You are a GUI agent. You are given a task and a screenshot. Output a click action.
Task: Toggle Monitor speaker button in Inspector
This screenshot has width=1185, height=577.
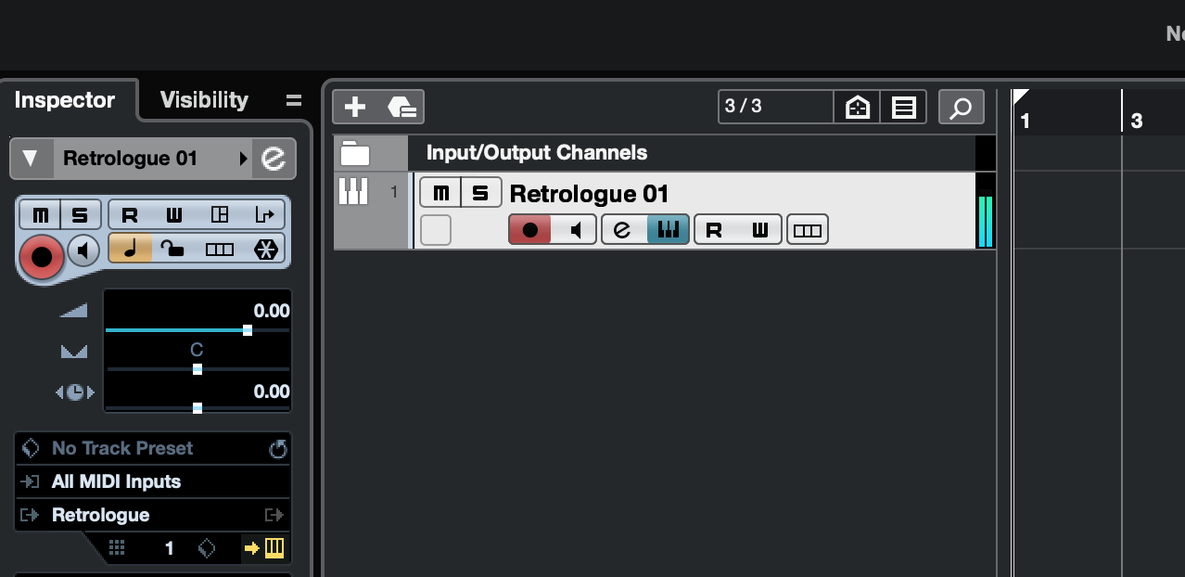tap(84, 250)
